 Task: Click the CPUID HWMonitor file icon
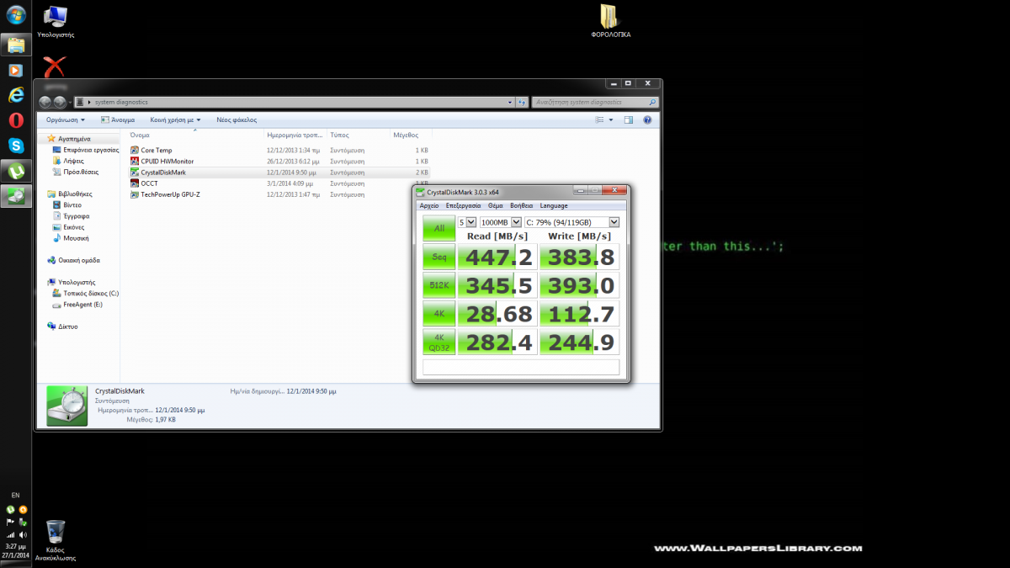click(x=135, y=161)
